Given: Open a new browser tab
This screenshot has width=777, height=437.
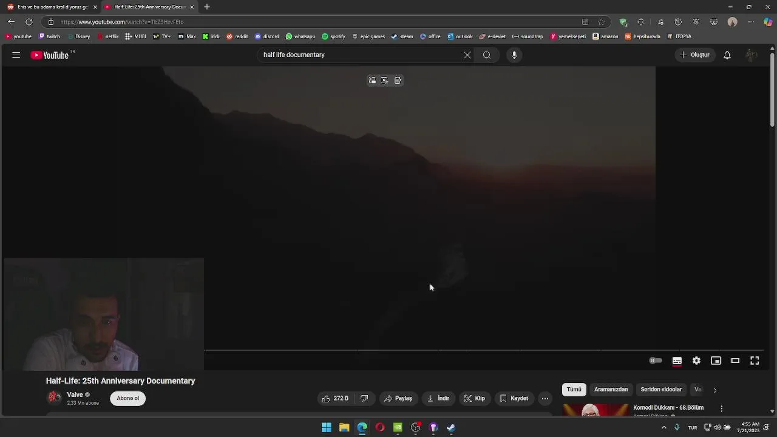Looking at the screenshot, I should 207,7.
